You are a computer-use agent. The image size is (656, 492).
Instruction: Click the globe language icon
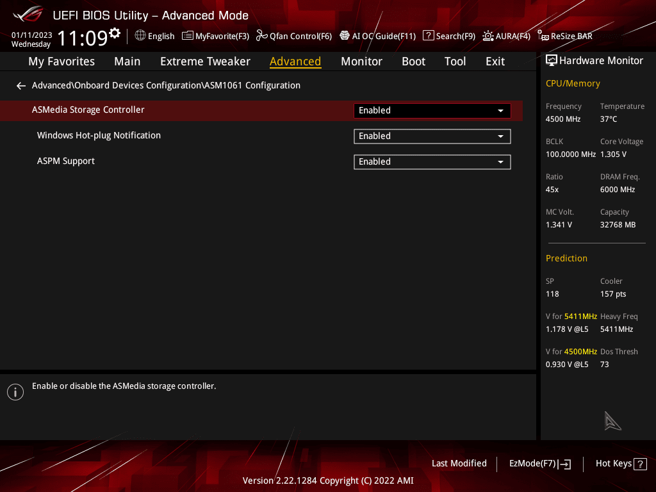[140, 36]
